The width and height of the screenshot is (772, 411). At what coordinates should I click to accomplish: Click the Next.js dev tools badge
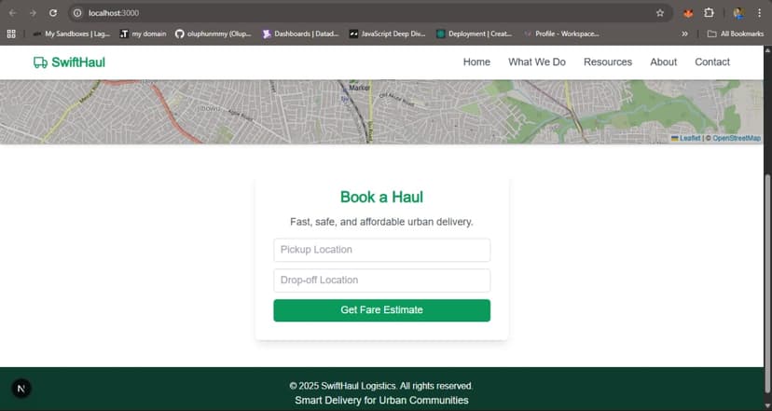click(21, 388)
